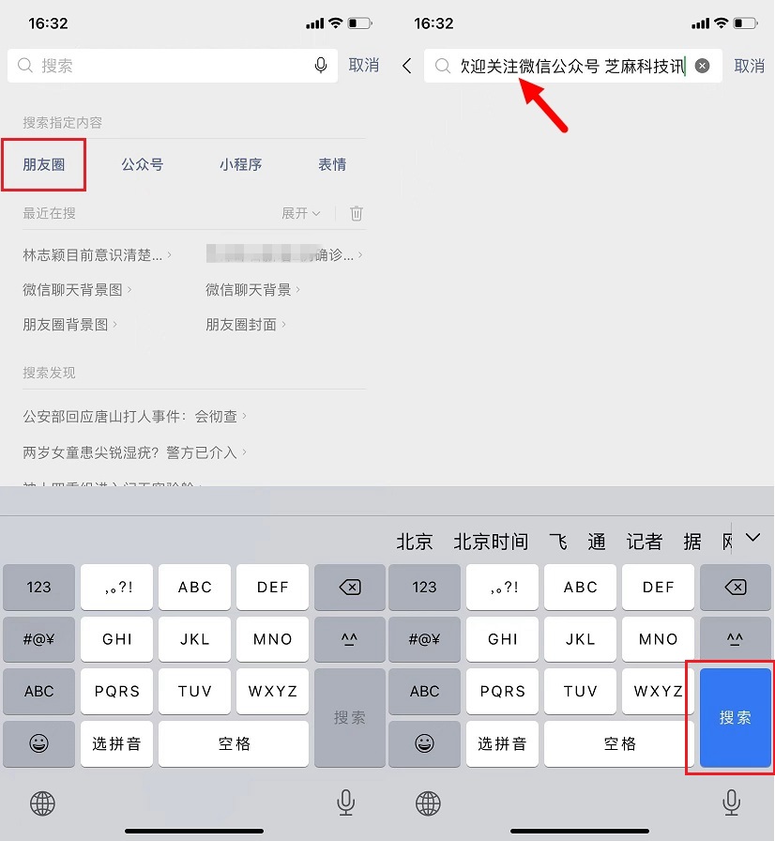The width and height of the screenshot is (775, 841).
Task: Delete recent searches with trash icon
Action: point(357,213)
